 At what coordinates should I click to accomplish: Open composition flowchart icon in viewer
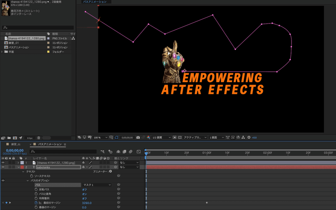coord(243,137)
